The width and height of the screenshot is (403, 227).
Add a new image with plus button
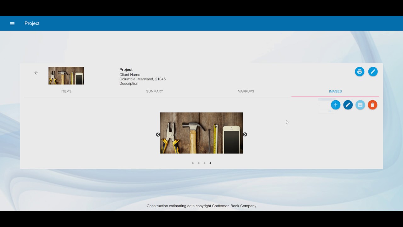pos(336,105)
